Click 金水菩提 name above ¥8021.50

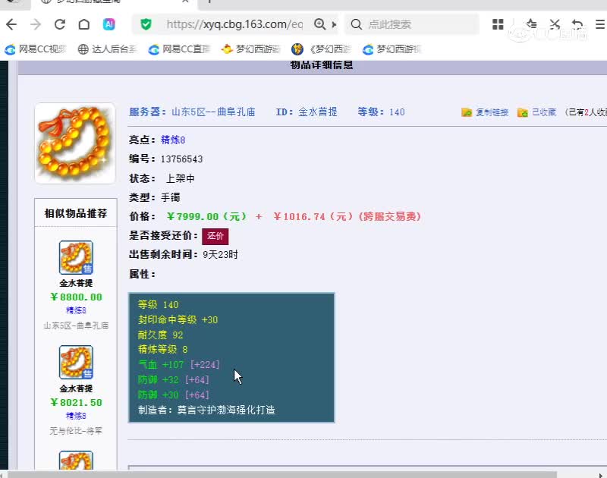76,388
